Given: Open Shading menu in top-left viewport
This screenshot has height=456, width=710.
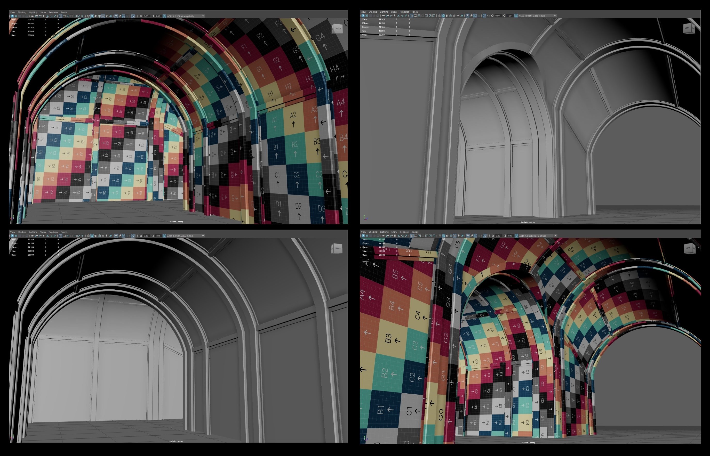Looking at the screenshot, I should [x=22, y=12].
